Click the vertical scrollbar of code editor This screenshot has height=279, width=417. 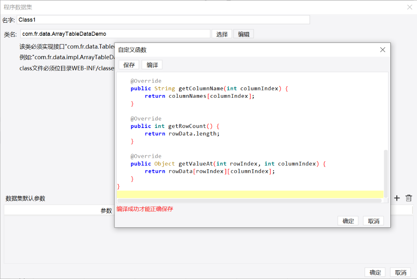[x=386, y=173]
